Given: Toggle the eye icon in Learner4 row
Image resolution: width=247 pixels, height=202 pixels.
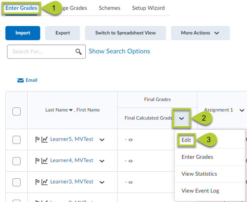Looking at the screenshot, I should coord(131,161).
